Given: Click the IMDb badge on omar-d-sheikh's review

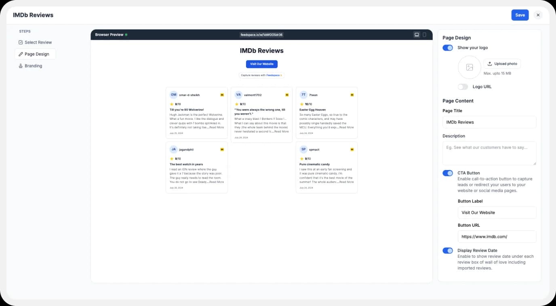Looking at the screenshot, I should point(222,95).
